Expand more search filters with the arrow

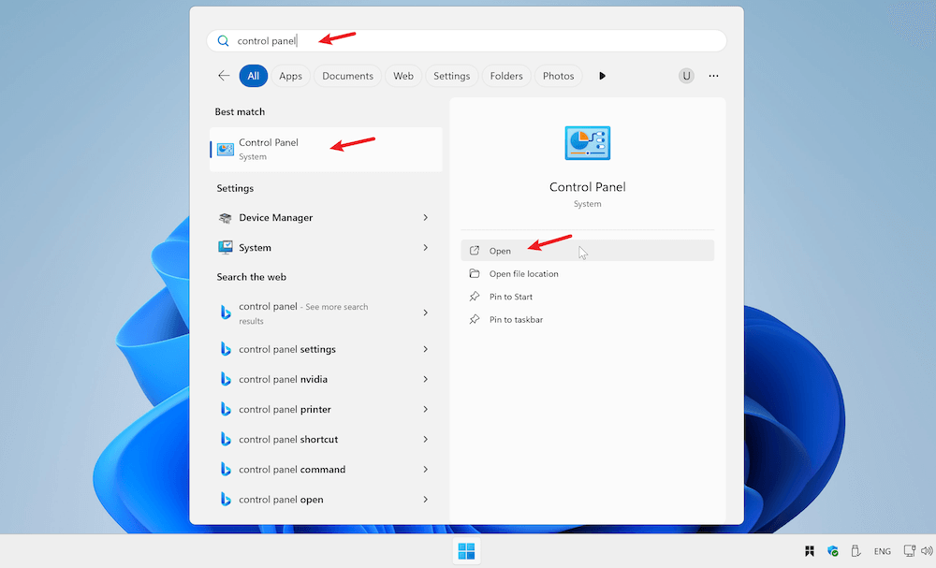(604, 76)
